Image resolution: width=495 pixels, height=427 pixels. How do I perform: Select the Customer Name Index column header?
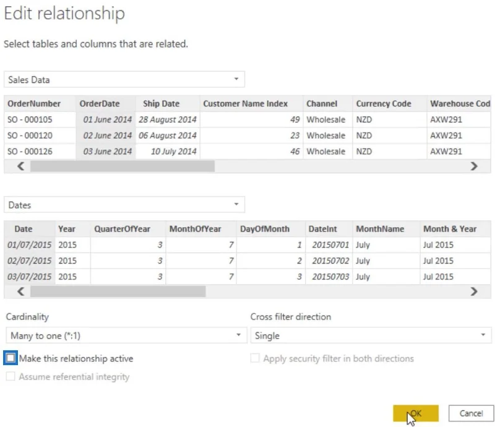point(251,103)
